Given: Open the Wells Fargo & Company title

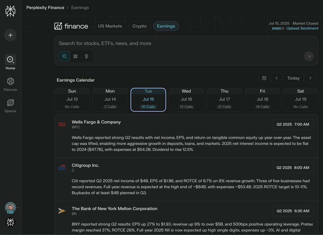Looking at the screenshot, I should pyautogui.click(x=96, y=122).
